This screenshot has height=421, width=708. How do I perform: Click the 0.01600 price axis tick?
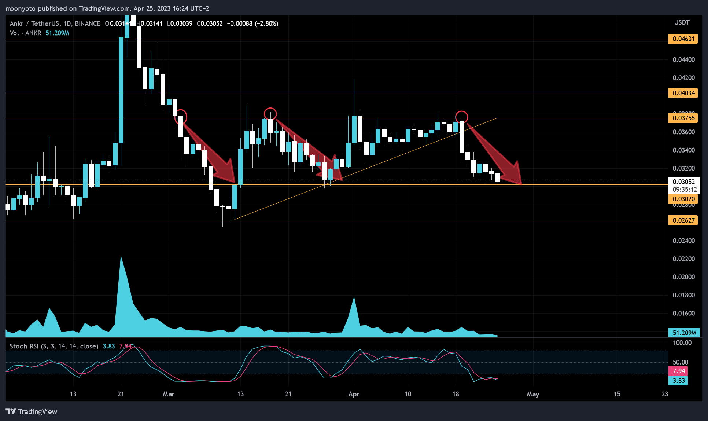(683, 313)
